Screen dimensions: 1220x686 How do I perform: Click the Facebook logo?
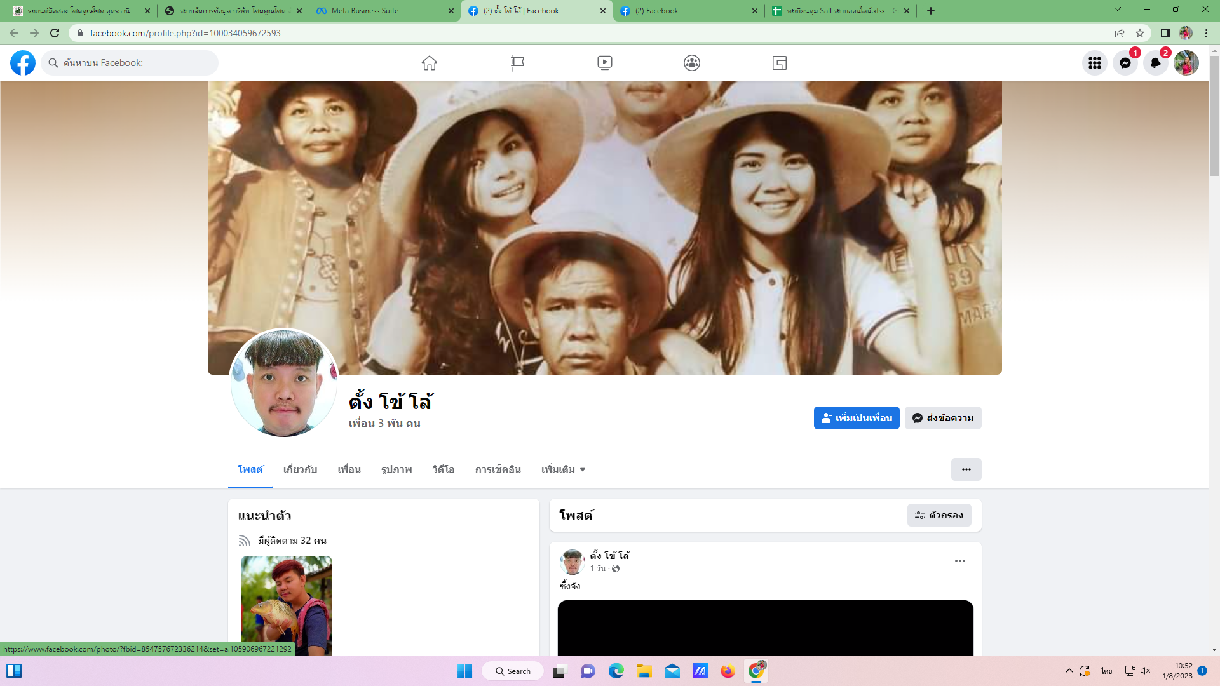pos(23,63)
